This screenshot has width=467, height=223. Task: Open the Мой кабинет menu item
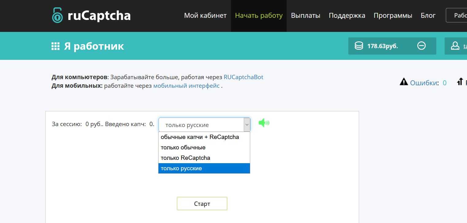click(x=205, y=15)
